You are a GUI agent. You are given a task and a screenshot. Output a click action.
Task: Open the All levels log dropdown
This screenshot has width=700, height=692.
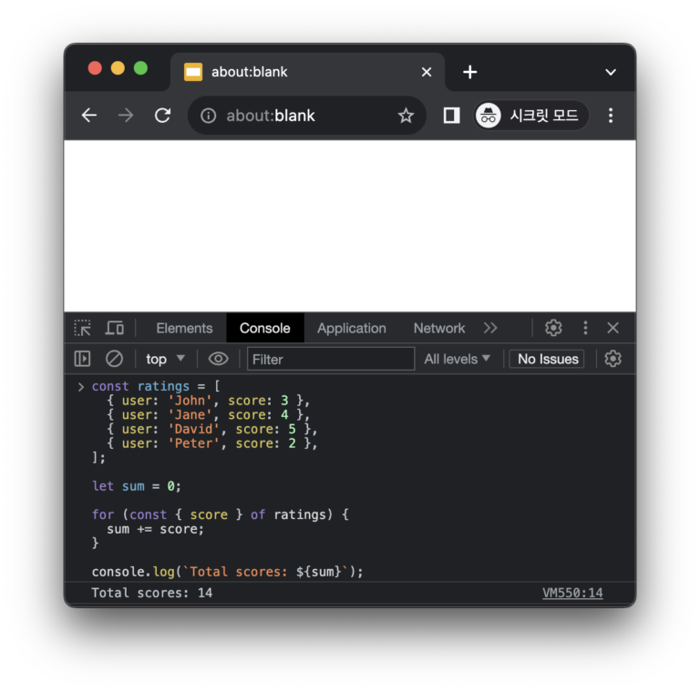pyautogui.click(x=458, y=359)
